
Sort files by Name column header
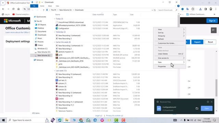point(57,14)
